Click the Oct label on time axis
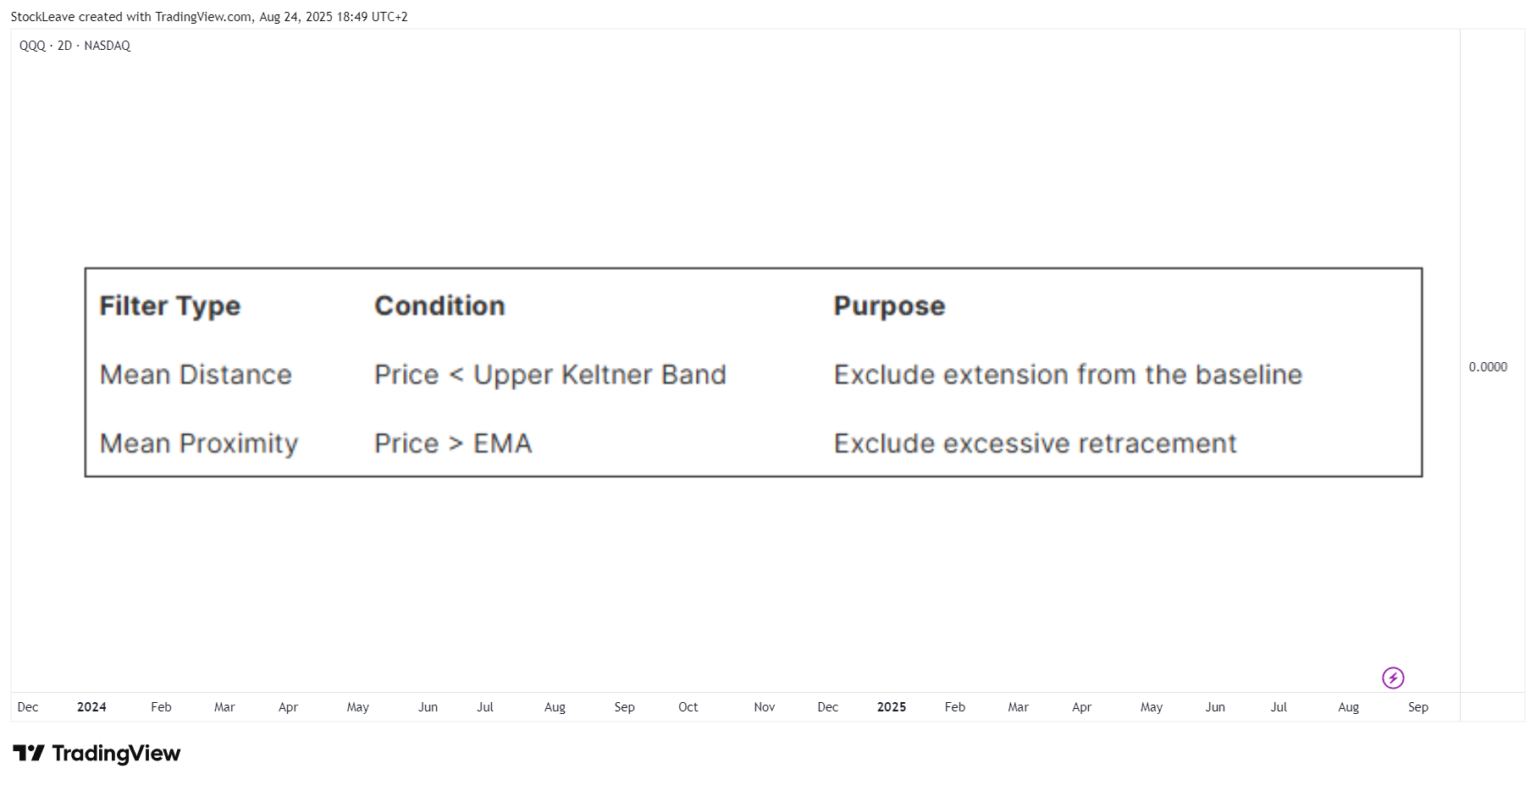The width and height of the screenshot is (1536, 785). (x=688, y=707)
